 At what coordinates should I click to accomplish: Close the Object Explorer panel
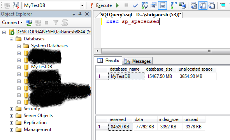87,14
